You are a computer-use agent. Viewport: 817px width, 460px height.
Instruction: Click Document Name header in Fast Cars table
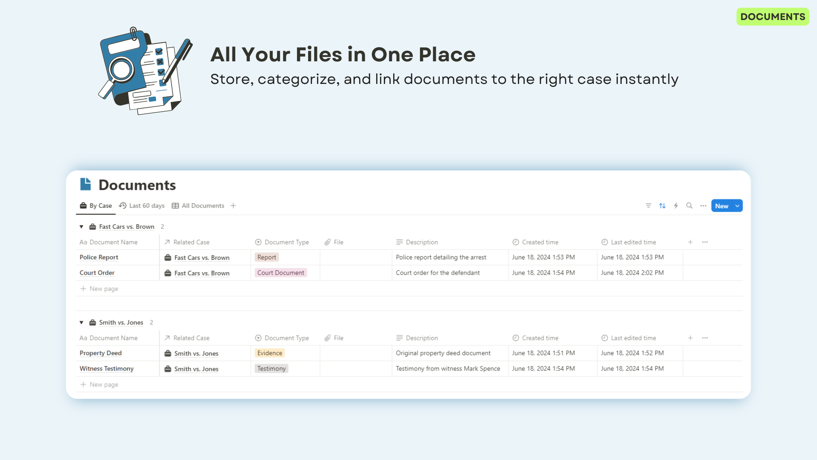coord(109,242)
